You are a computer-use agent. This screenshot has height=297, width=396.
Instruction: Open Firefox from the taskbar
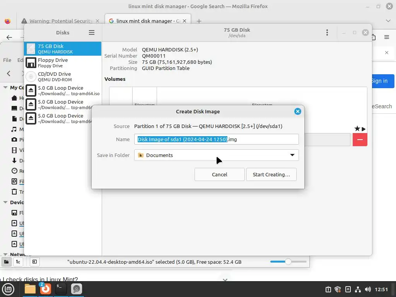pos(46,289)
